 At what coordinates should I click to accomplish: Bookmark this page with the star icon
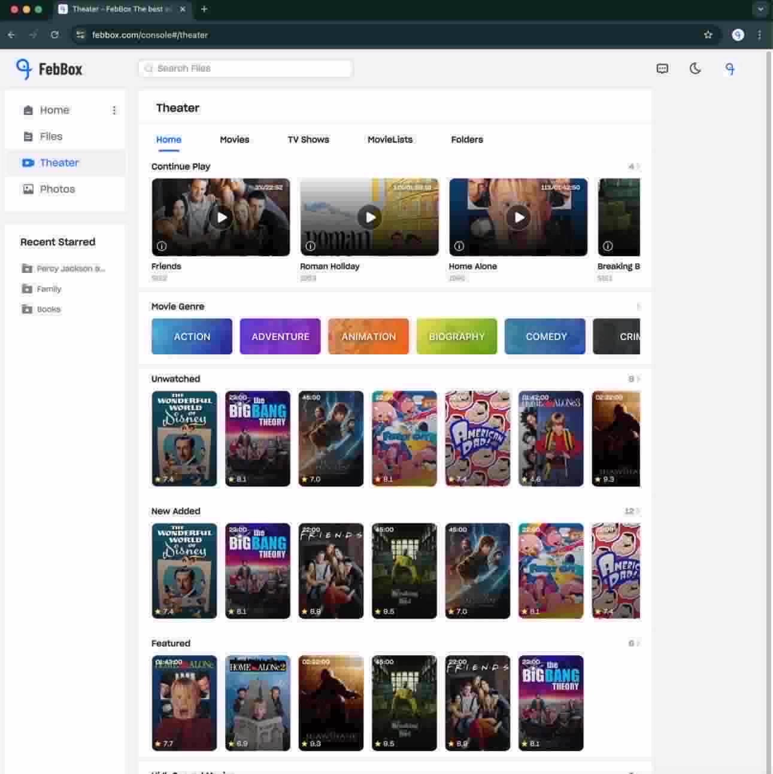coord(708,35)
